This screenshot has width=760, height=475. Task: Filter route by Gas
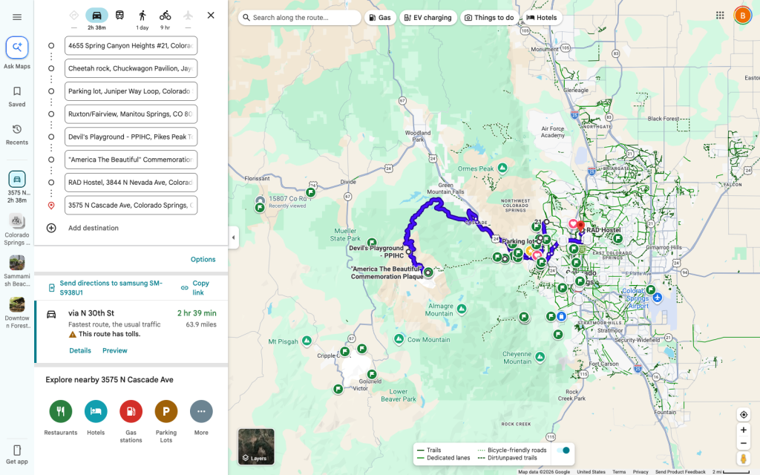(380, 18)
